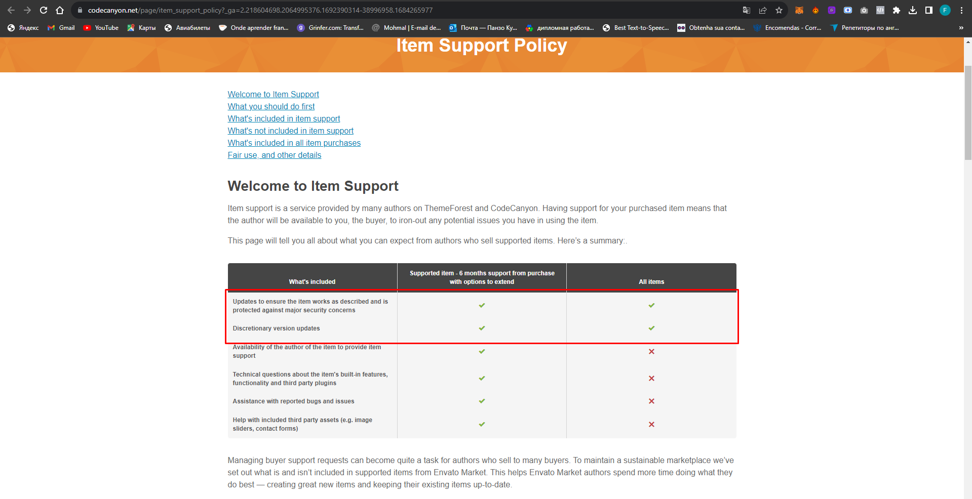972x499 pixels.
Task: Jump to What's included in all item purchases
Action: point(294,143)
